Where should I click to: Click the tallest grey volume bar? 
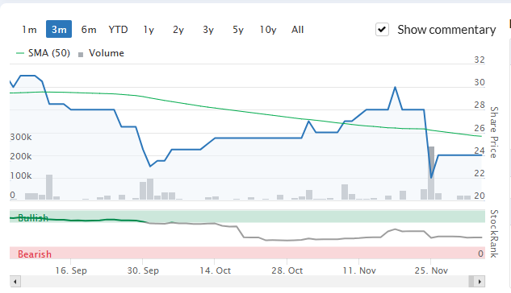click(431, 173)
